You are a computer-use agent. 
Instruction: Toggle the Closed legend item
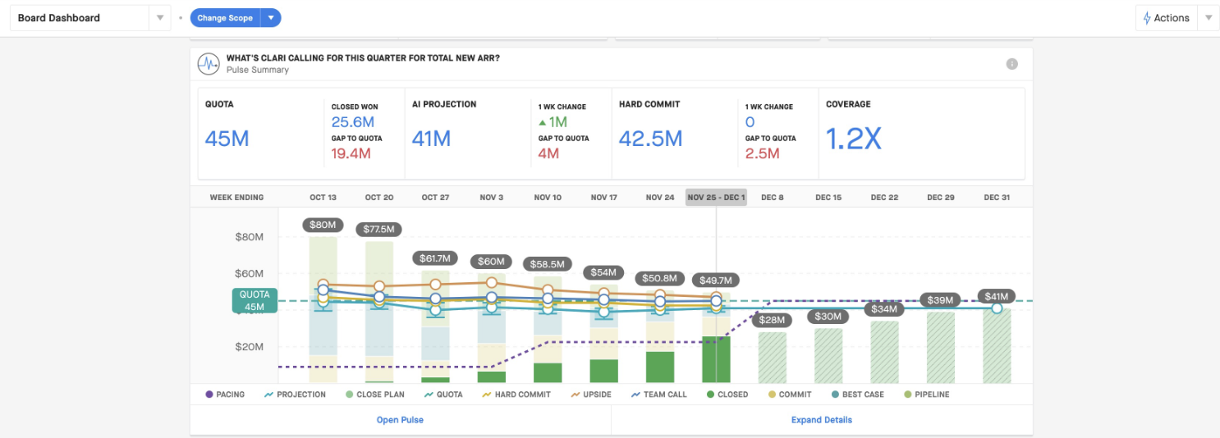(x=727, y=395)
